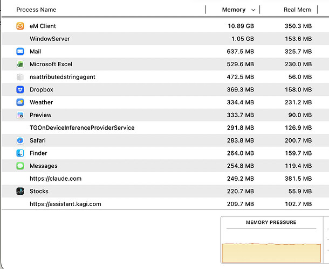The width and height of the screenshot is (329, 269).
Task: Click the 333.7 MB memory value
Action: click(x=241, y=115)
